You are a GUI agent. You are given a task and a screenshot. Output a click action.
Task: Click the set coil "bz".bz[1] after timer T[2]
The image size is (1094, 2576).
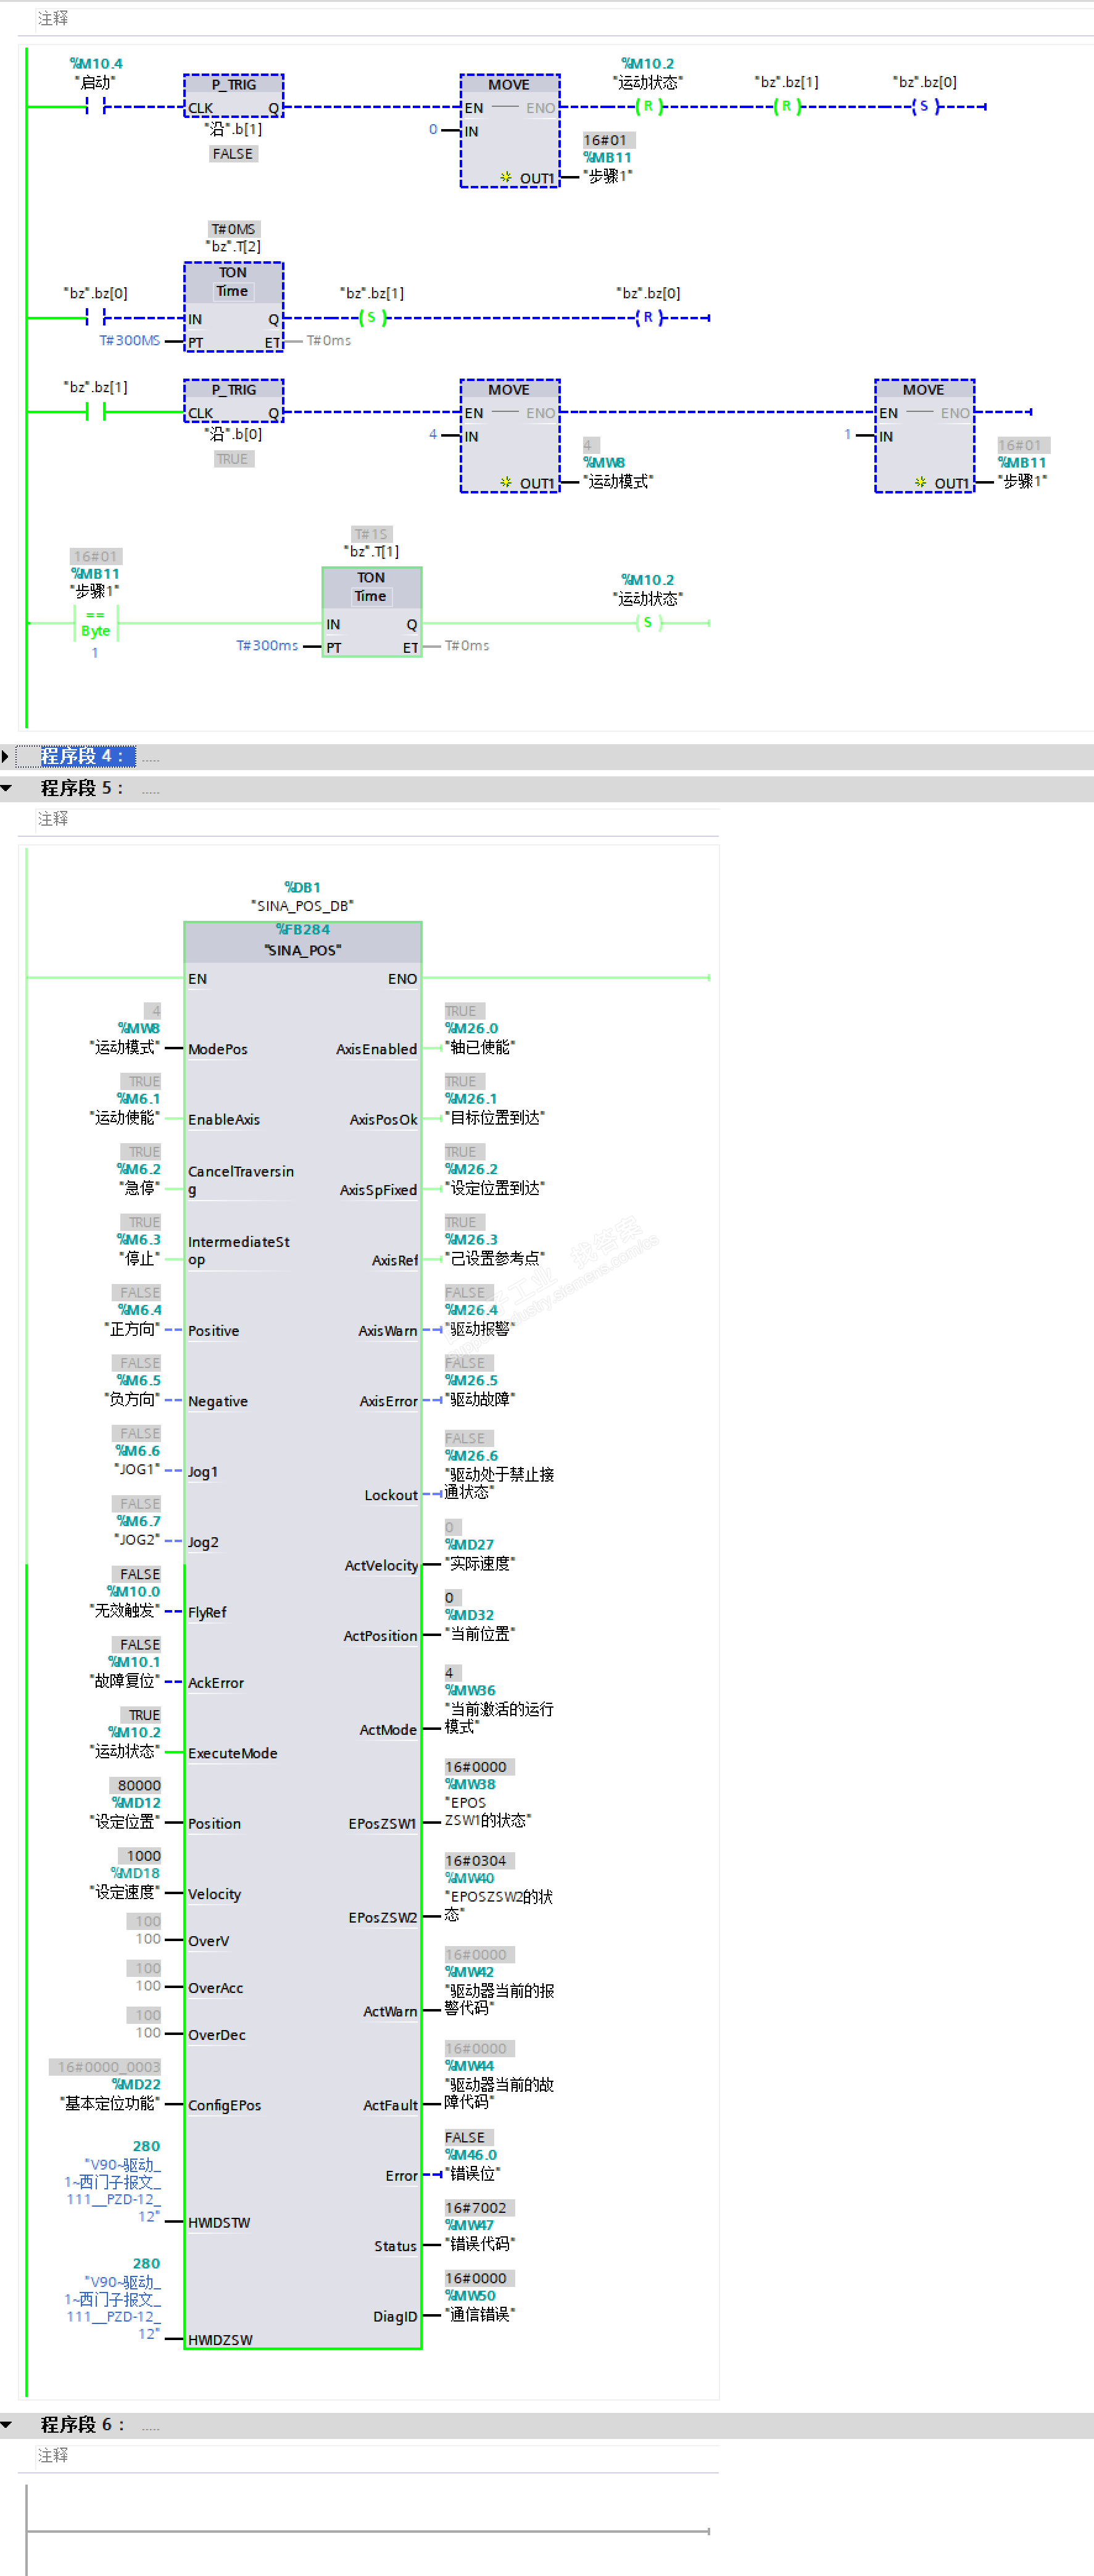pos(371,317)
